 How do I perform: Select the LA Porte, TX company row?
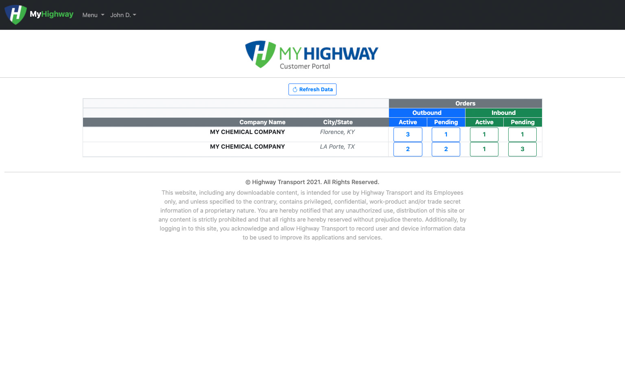(247, 147)
